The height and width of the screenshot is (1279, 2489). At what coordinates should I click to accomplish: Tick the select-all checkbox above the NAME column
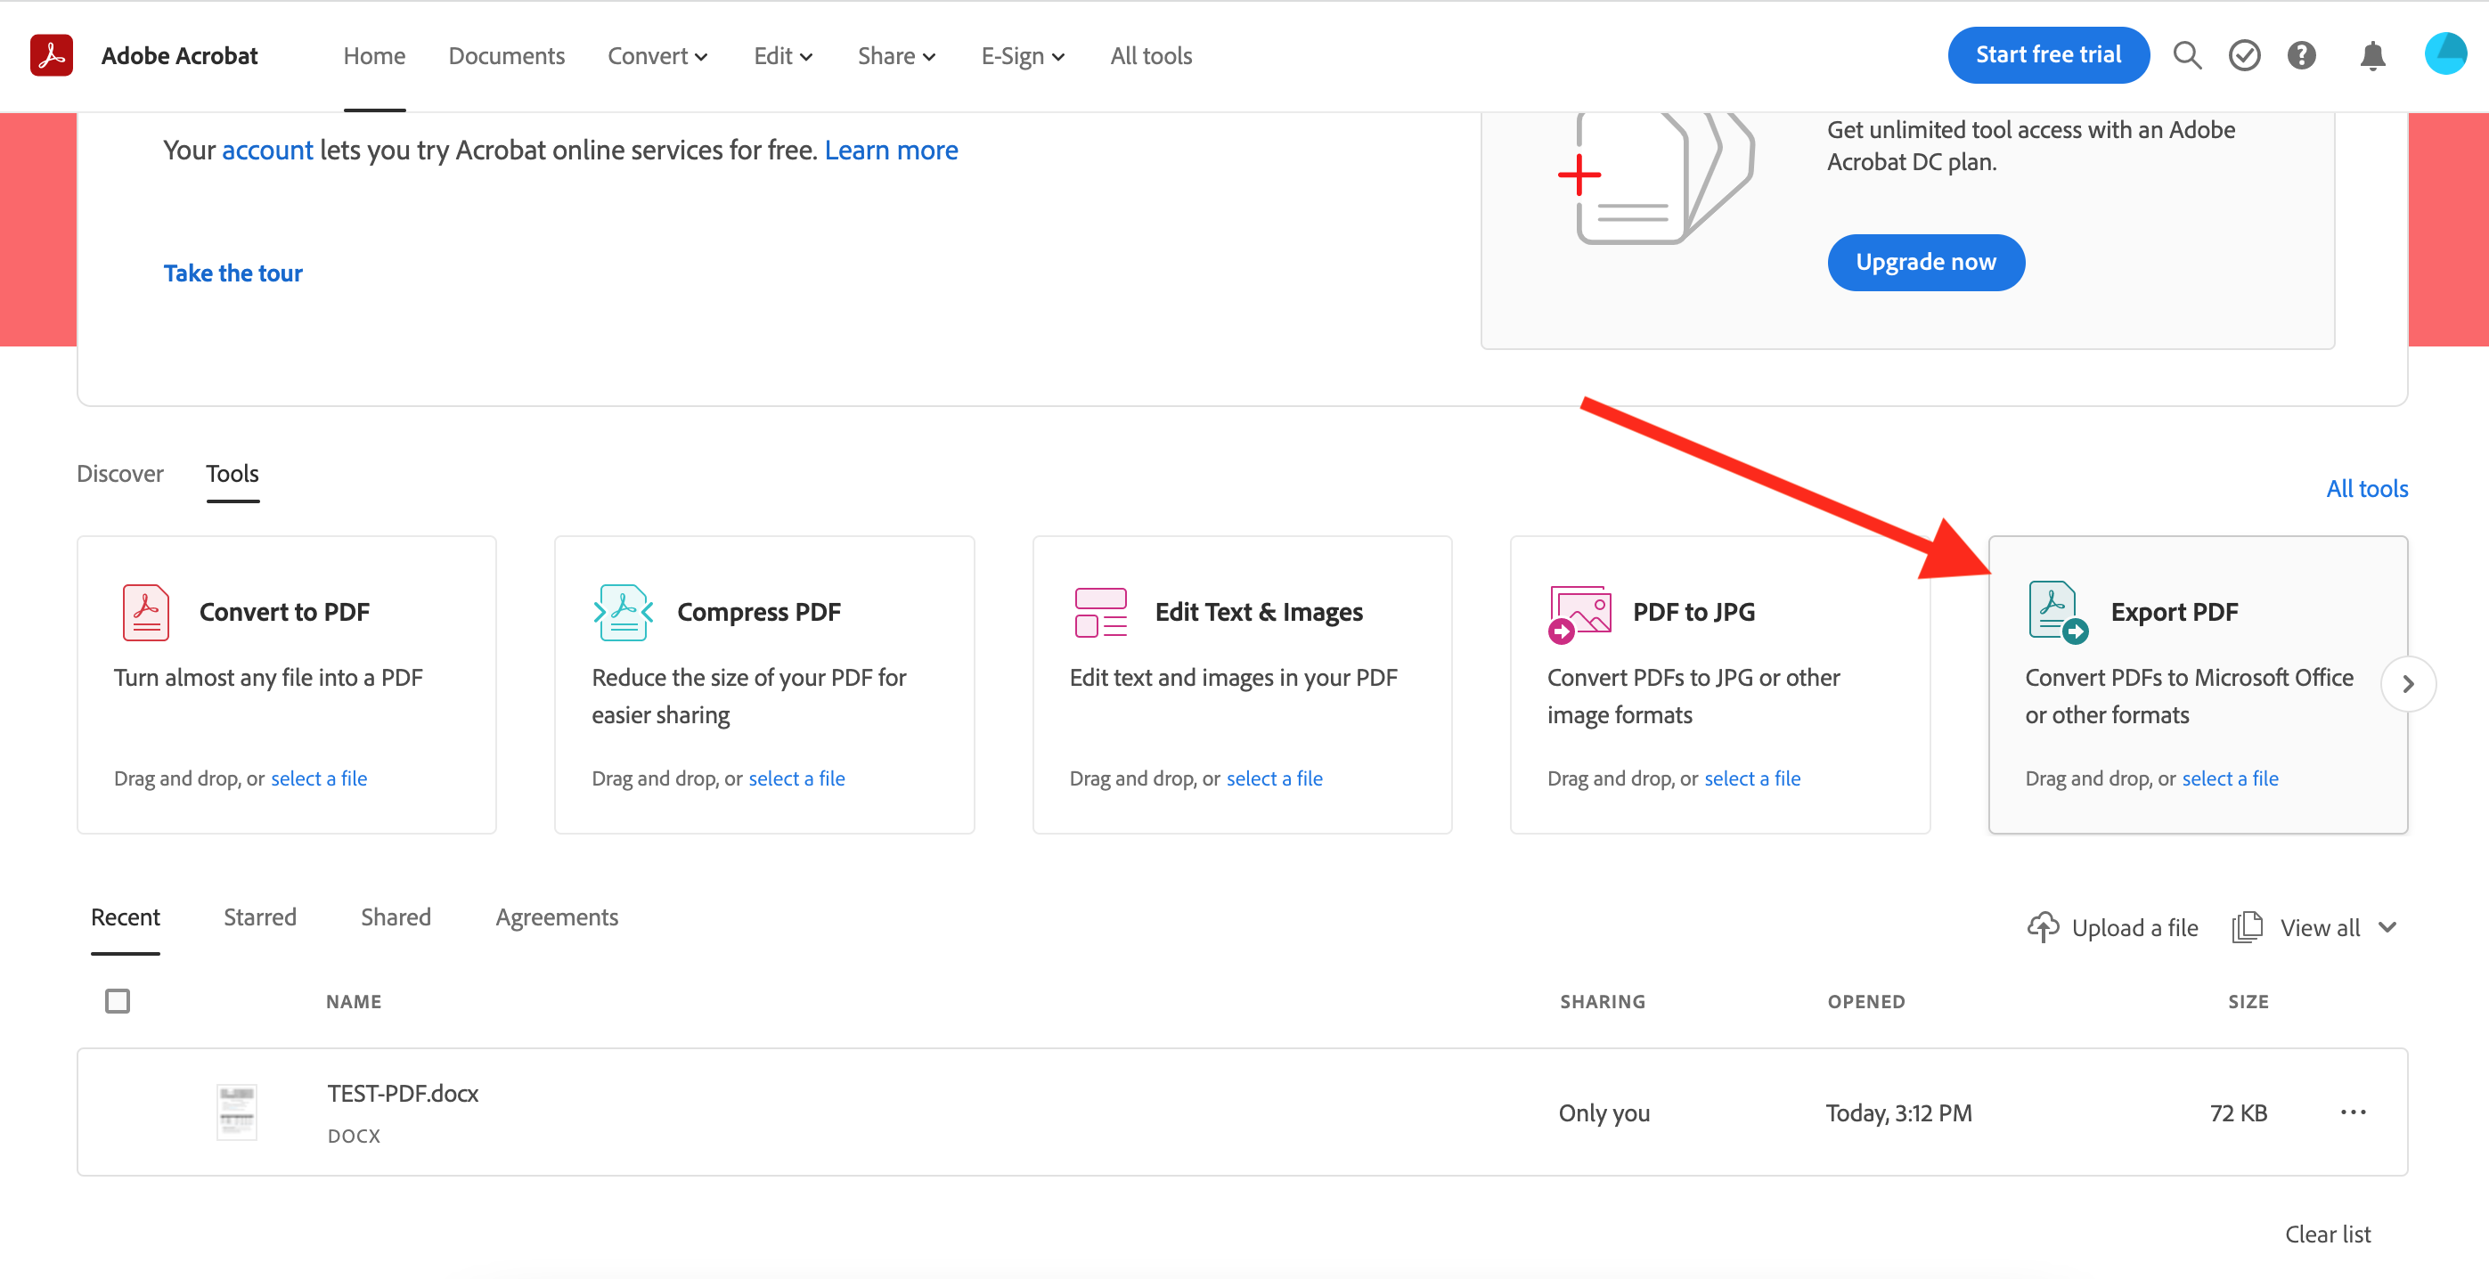tap(118, 1001)
